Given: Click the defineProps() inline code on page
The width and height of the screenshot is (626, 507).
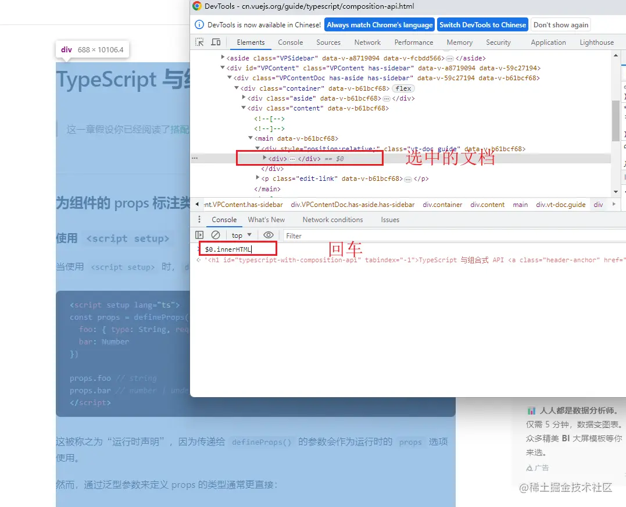Looking at the screenshot, I should click(262, 442).
